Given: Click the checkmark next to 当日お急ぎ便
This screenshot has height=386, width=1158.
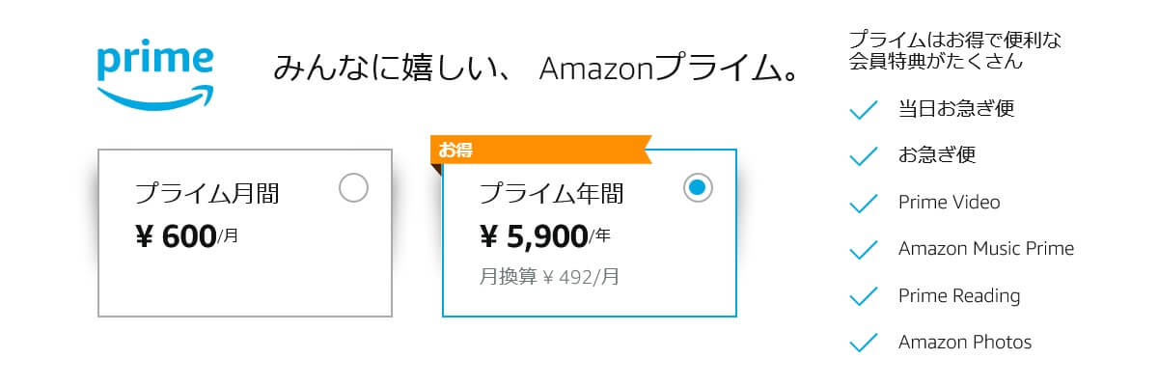Looking at the screenshot, I should click(862, 110).
